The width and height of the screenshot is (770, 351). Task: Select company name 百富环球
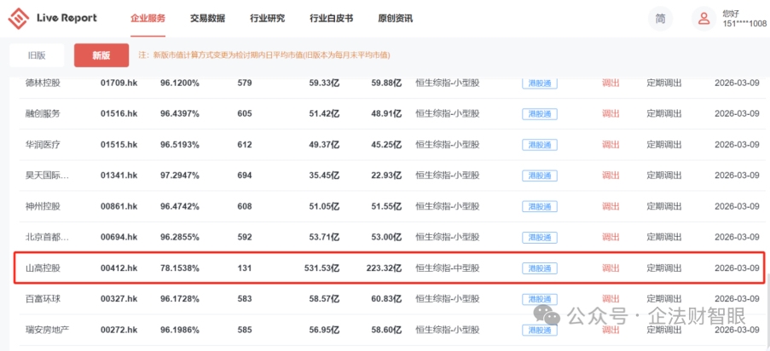click(x=43, y=298)
